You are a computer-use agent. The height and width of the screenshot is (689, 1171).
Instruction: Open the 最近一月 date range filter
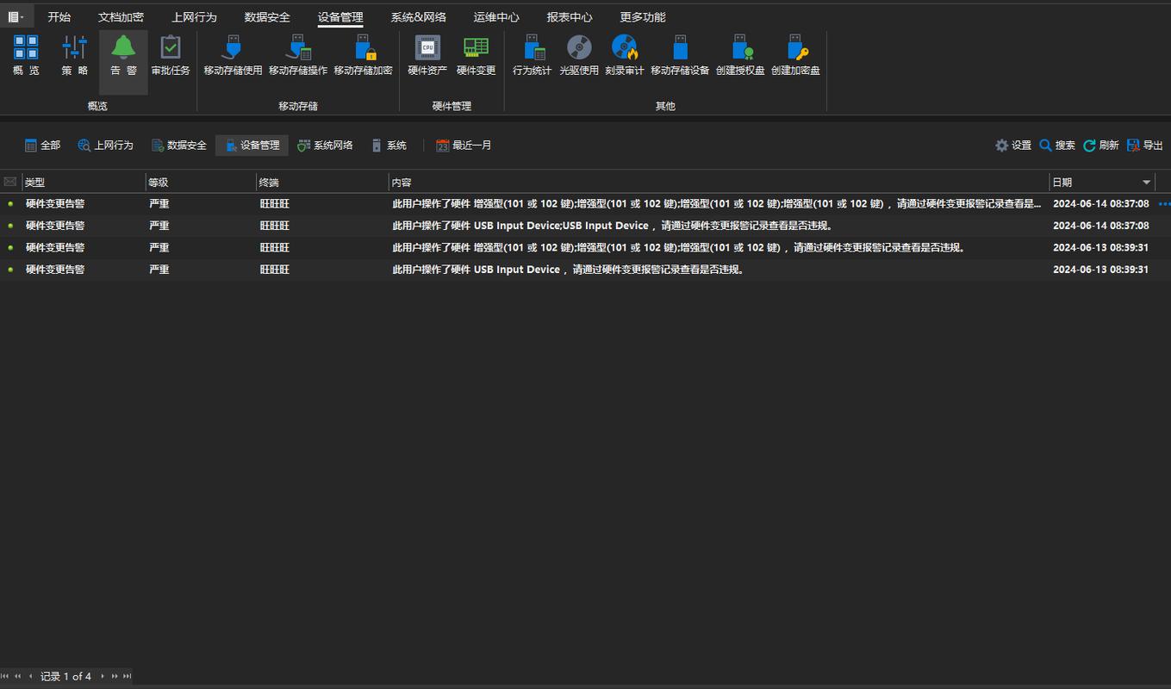tap(464, 146)
